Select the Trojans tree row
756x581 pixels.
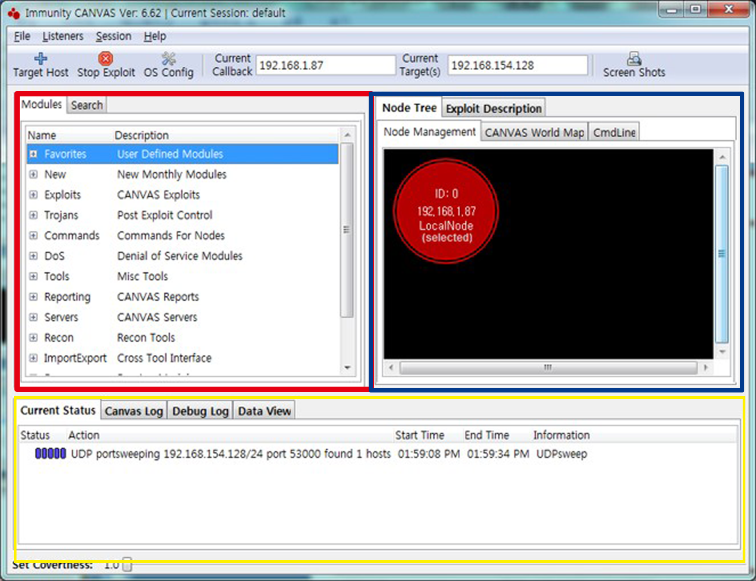(183, 215)
